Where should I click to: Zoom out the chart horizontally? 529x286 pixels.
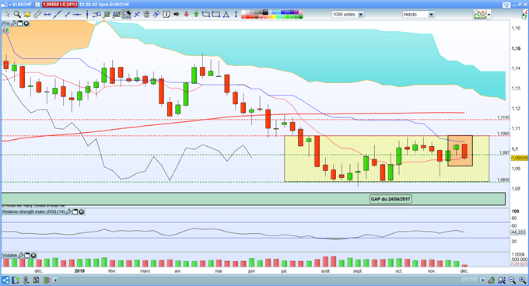pos(512,280)
